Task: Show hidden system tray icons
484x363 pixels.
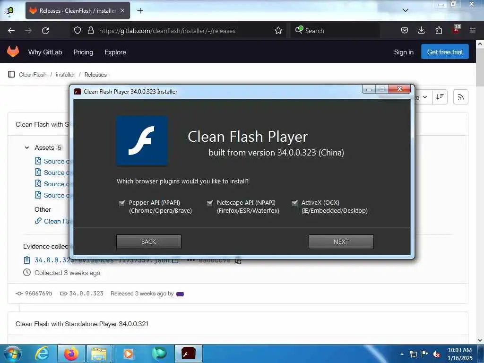Action: pos(402,354)
